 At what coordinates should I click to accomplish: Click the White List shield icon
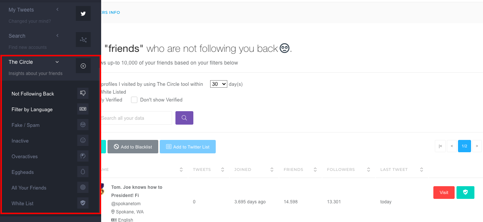tap(83, 203)
